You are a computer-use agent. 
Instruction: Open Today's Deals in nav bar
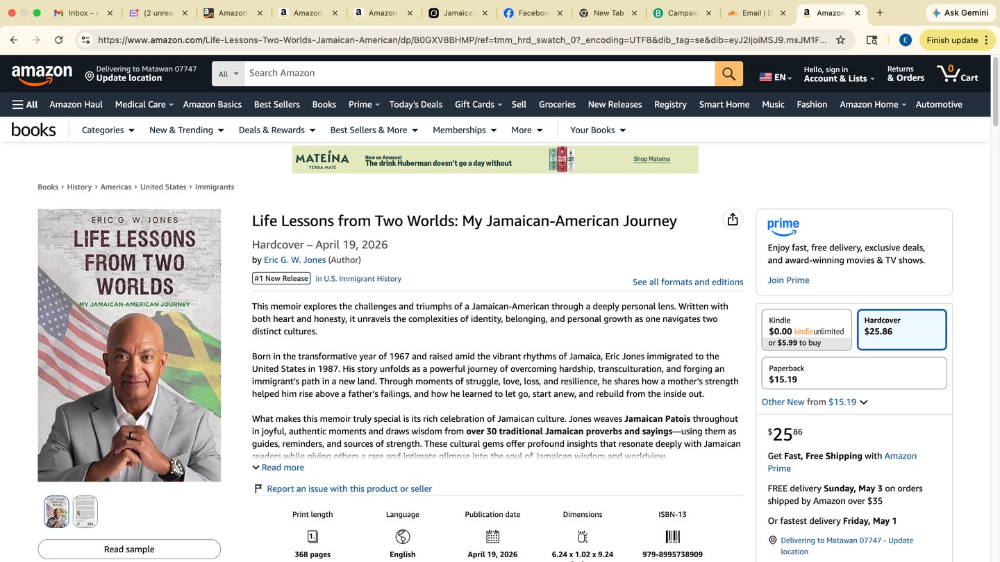coord(416,104)
